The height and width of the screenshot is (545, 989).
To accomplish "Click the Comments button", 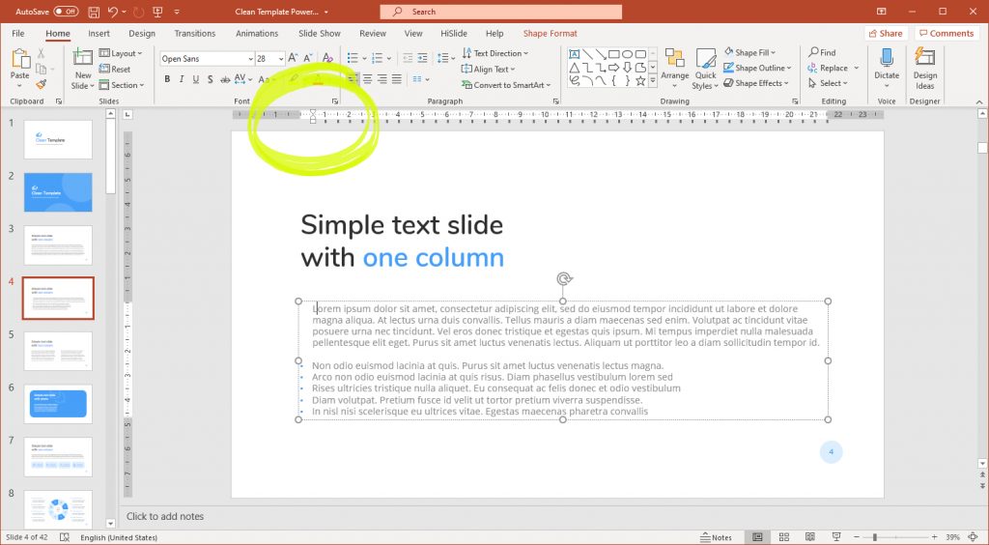I will [x=945, y=34].
